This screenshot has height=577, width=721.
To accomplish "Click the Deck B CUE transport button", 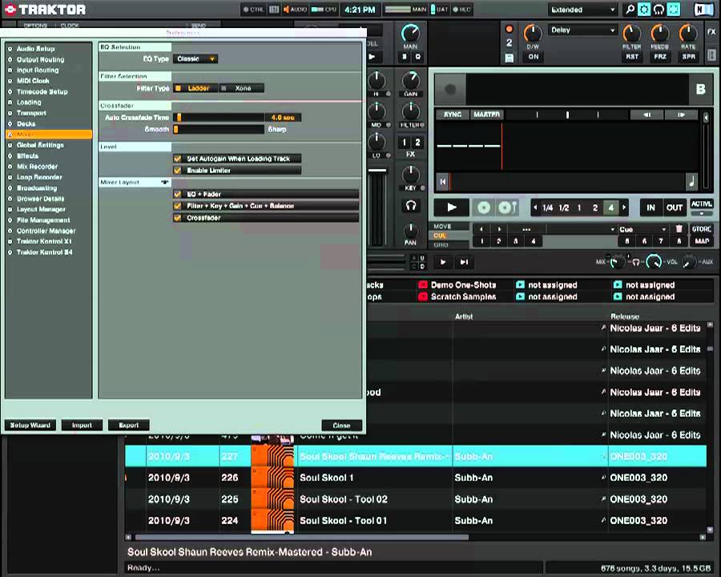I will point(484,208).
